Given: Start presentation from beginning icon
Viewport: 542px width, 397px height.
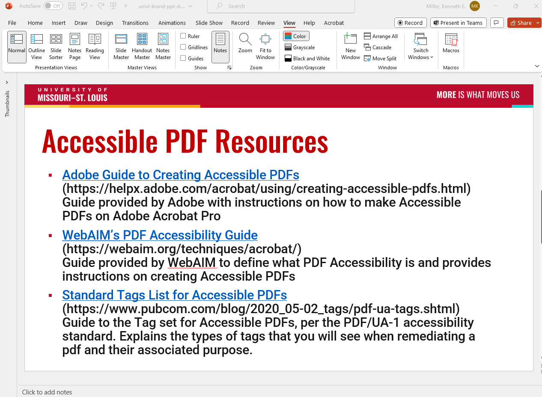Looking at the screenshot, I should 113,6.
